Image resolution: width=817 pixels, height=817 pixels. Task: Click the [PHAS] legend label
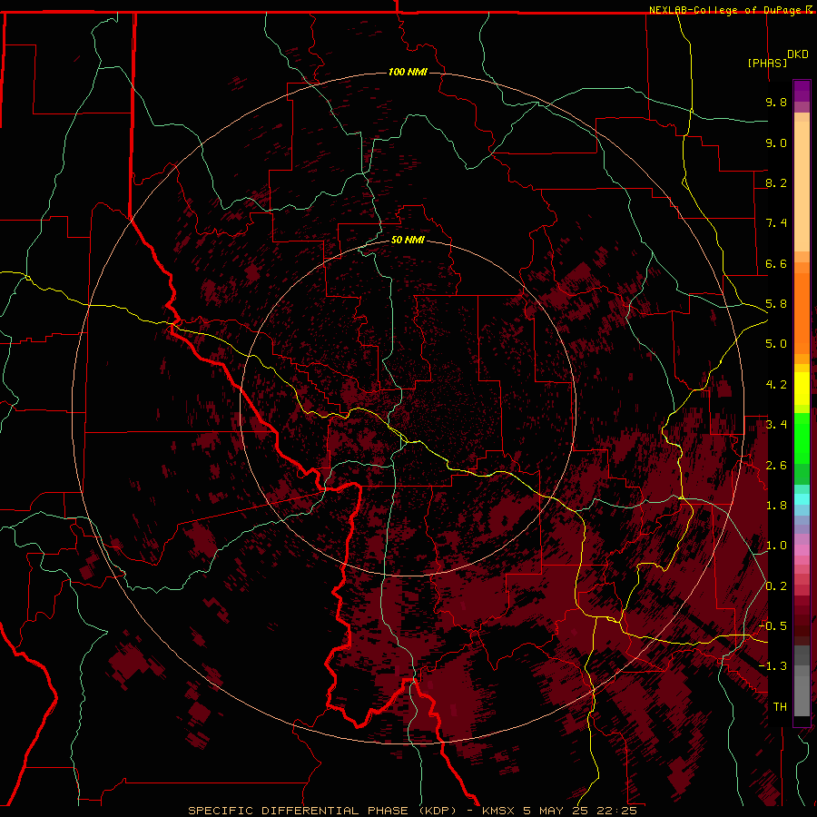(x=767, y=63)
